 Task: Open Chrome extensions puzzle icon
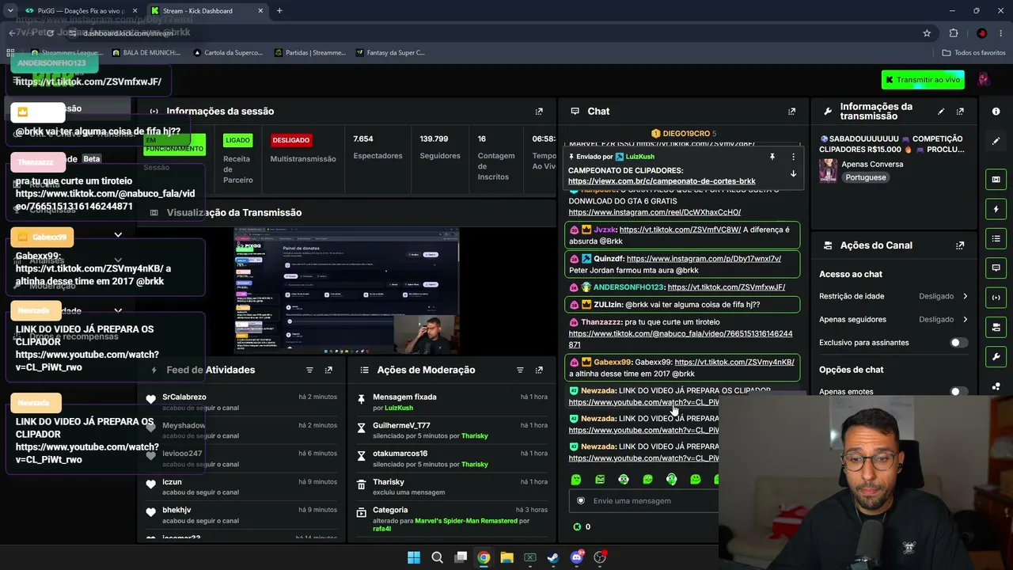pyautogui.click(x=954, y=33)
